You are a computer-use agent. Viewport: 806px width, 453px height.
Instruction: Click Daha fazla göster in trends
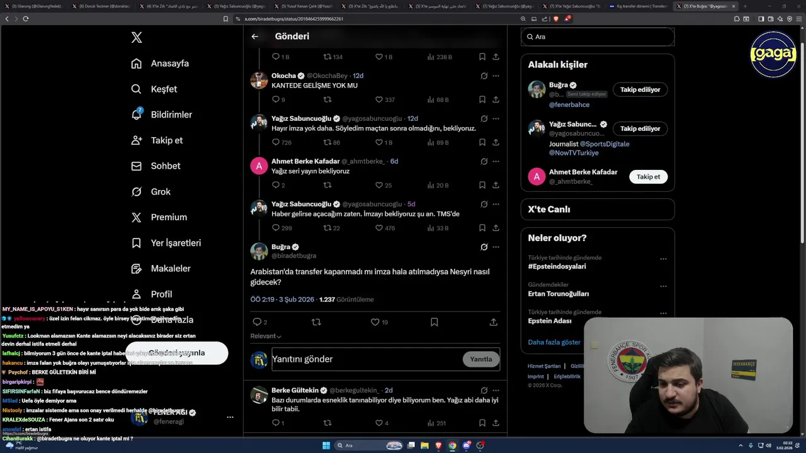(554, 342)
